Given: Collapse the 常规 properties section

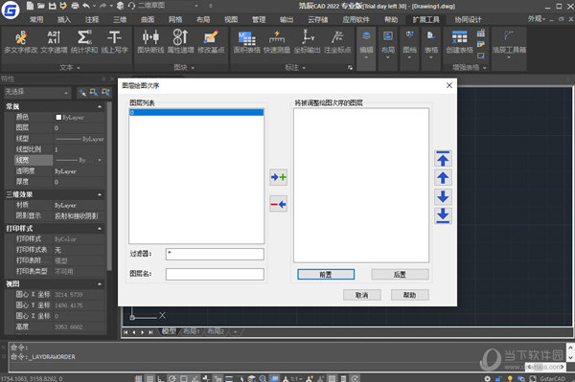Looking at the screenshot, I should pos(100,106).
